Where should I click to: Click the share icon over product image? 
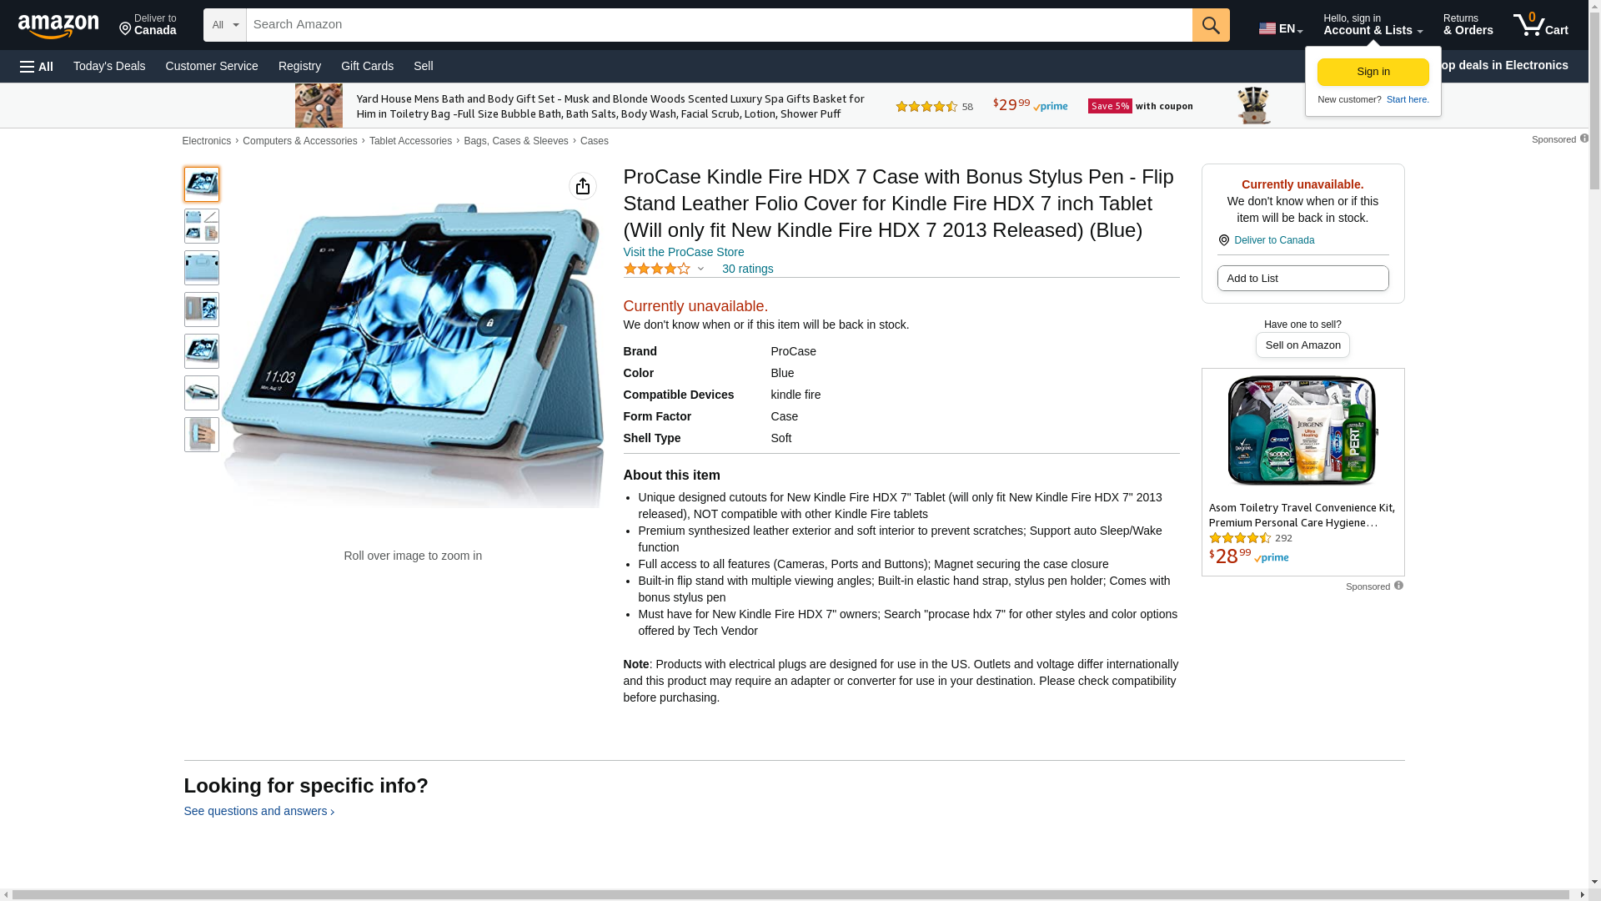(x=583, y=186)
